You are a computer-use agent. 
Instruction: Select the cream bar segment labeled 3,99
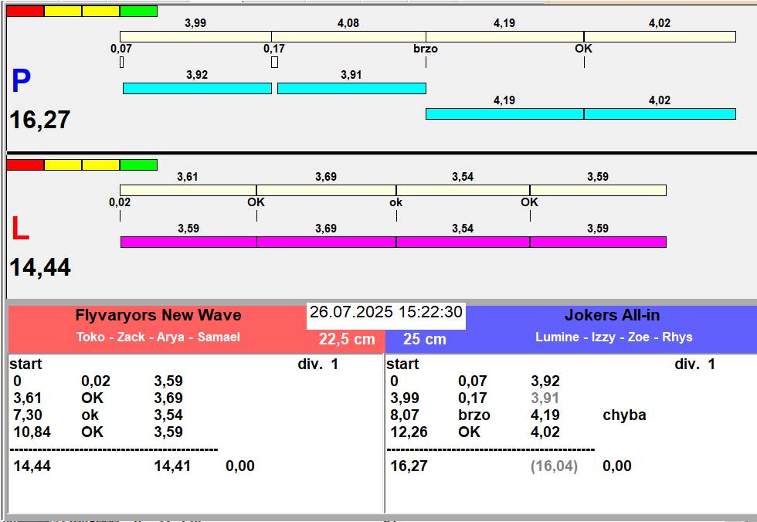195,36
